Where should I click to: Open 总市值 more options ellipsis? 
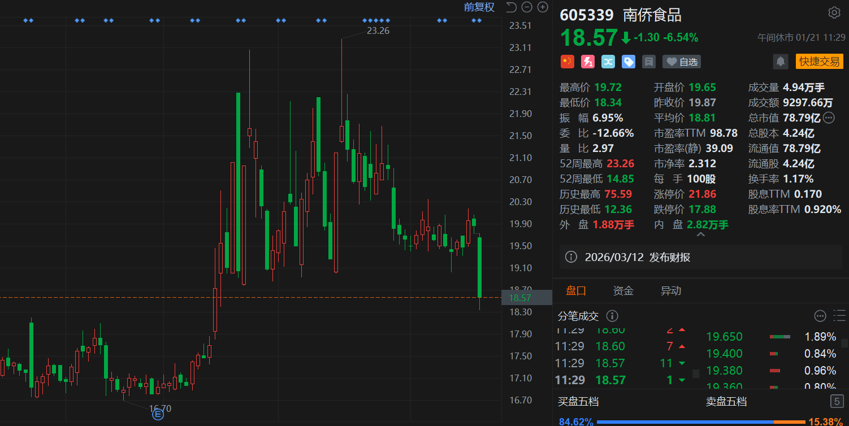tap(829, 118)
